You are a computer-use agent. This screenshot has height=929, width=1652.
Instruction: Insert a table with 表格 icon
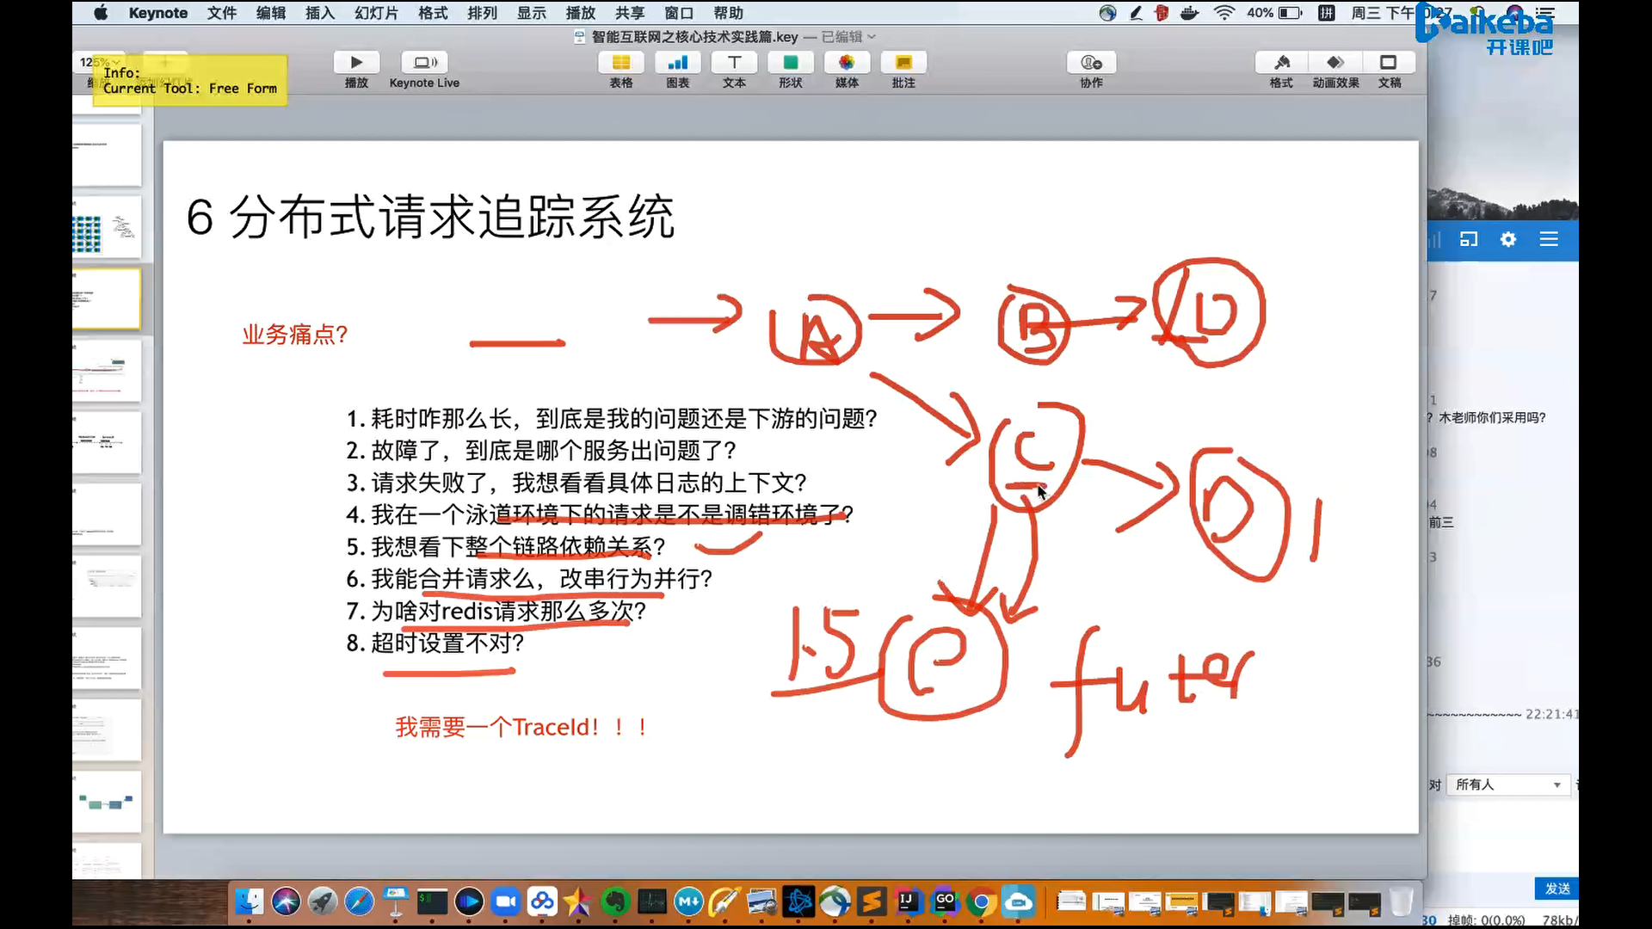[620, 63]
